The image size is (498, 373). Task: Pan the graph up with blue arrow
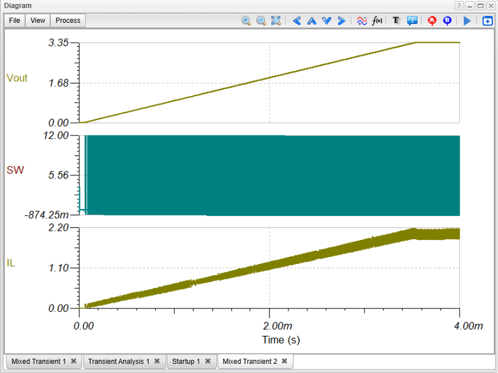tap(311, 21)
